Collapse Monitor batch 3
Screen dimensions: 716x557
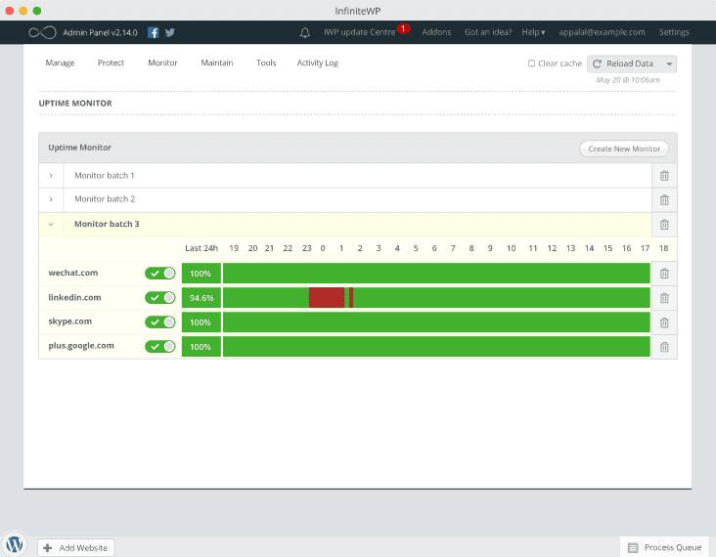pos(51,224)
